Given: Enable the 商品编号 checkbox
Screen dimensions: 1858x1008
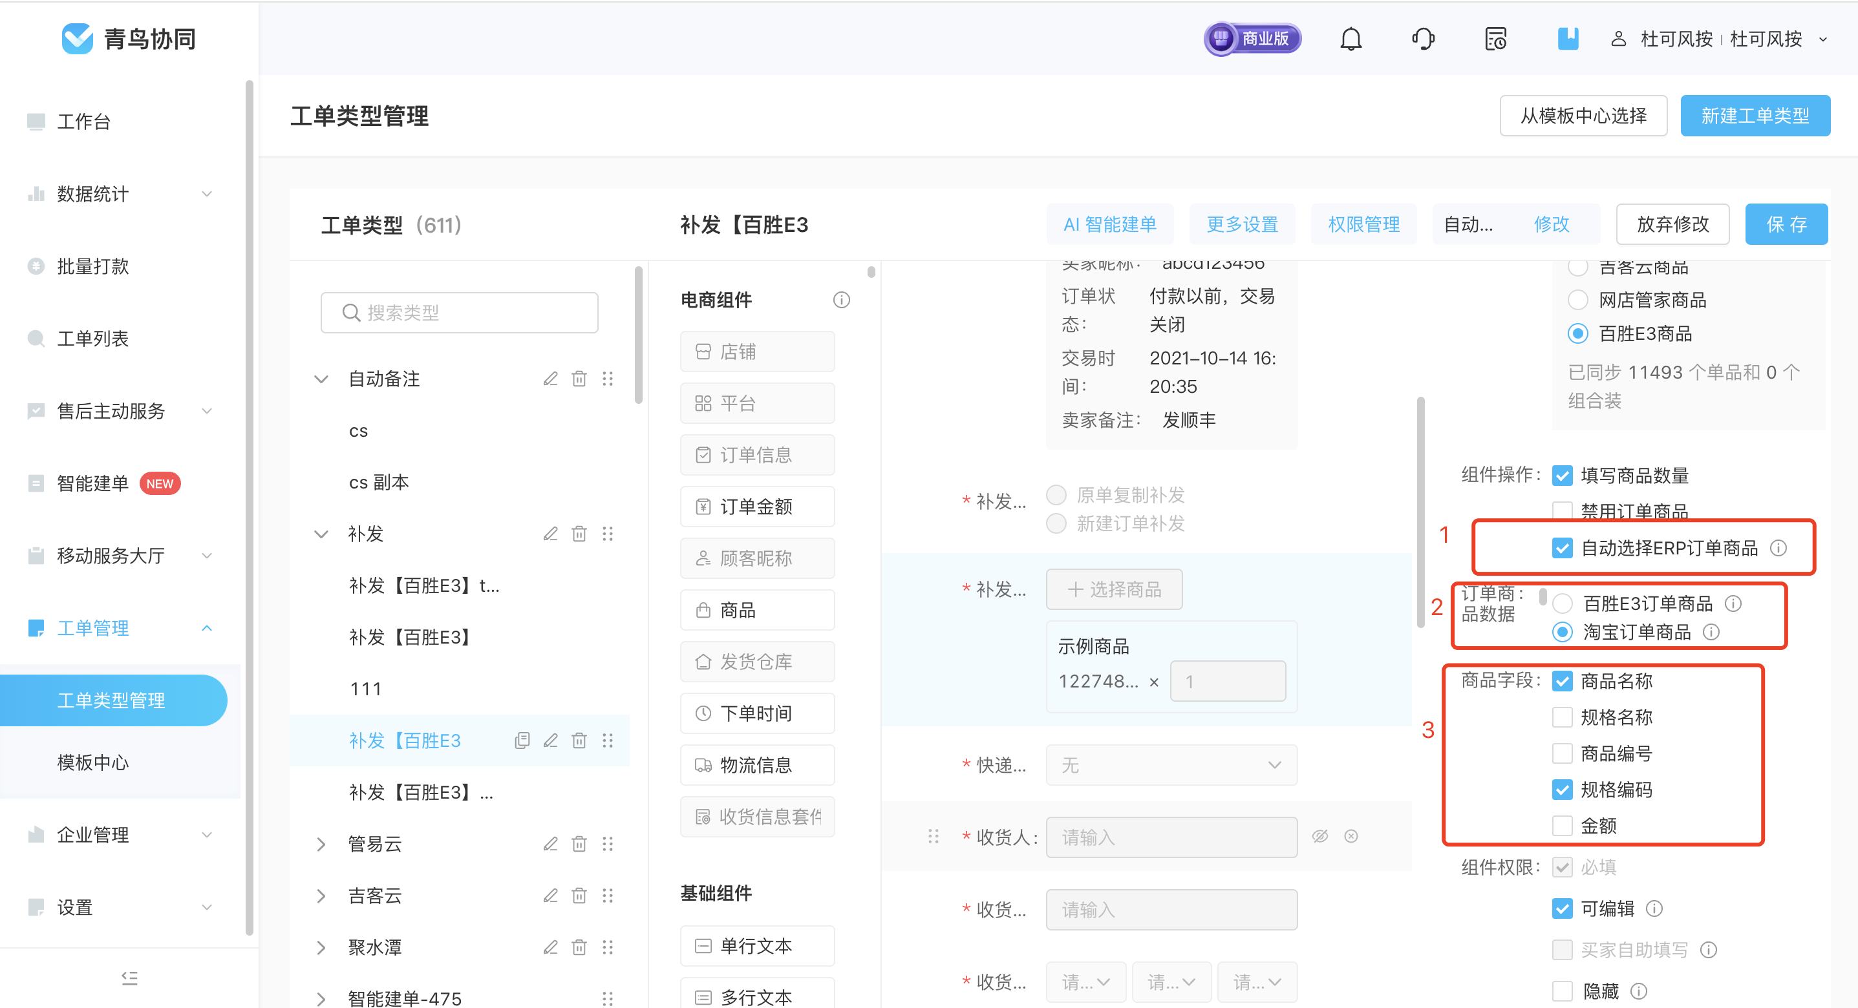Looking at the screenshot, I should pos(1563,753).
